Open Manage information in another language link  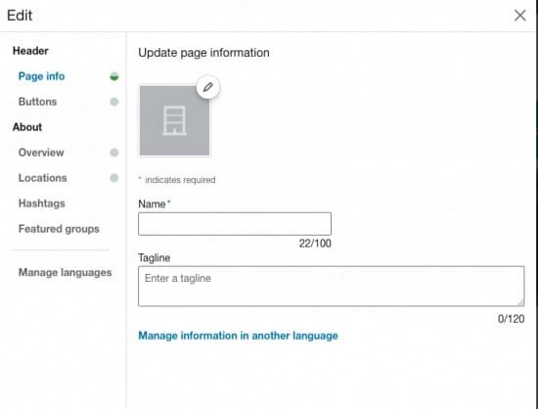(x=238, y=336)
